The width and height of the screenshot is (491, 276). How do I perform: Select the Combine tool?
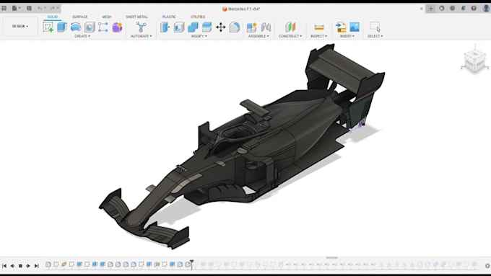(x=193, y=27)
